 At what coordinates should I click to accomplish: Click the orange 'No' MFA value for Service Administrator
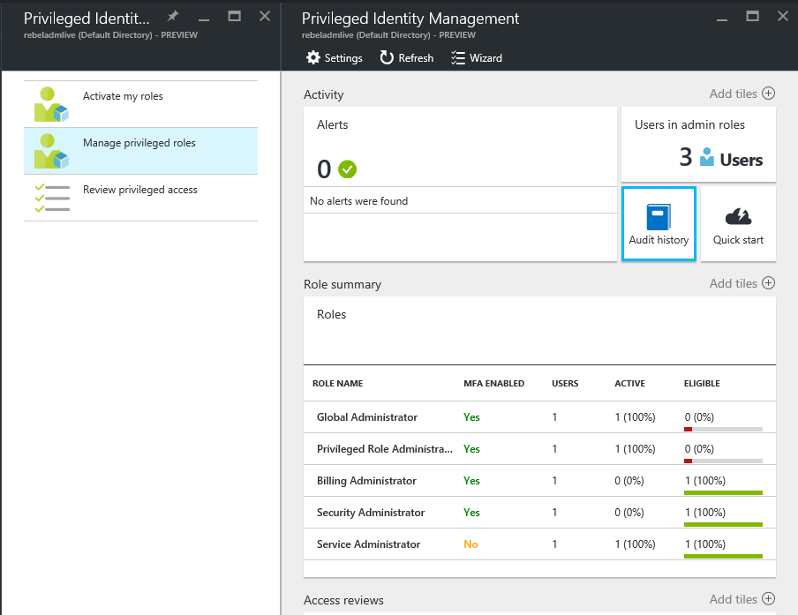[471, 544]
